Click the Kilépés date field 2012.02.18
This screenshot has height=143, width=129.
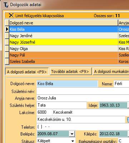pos(113,134)
